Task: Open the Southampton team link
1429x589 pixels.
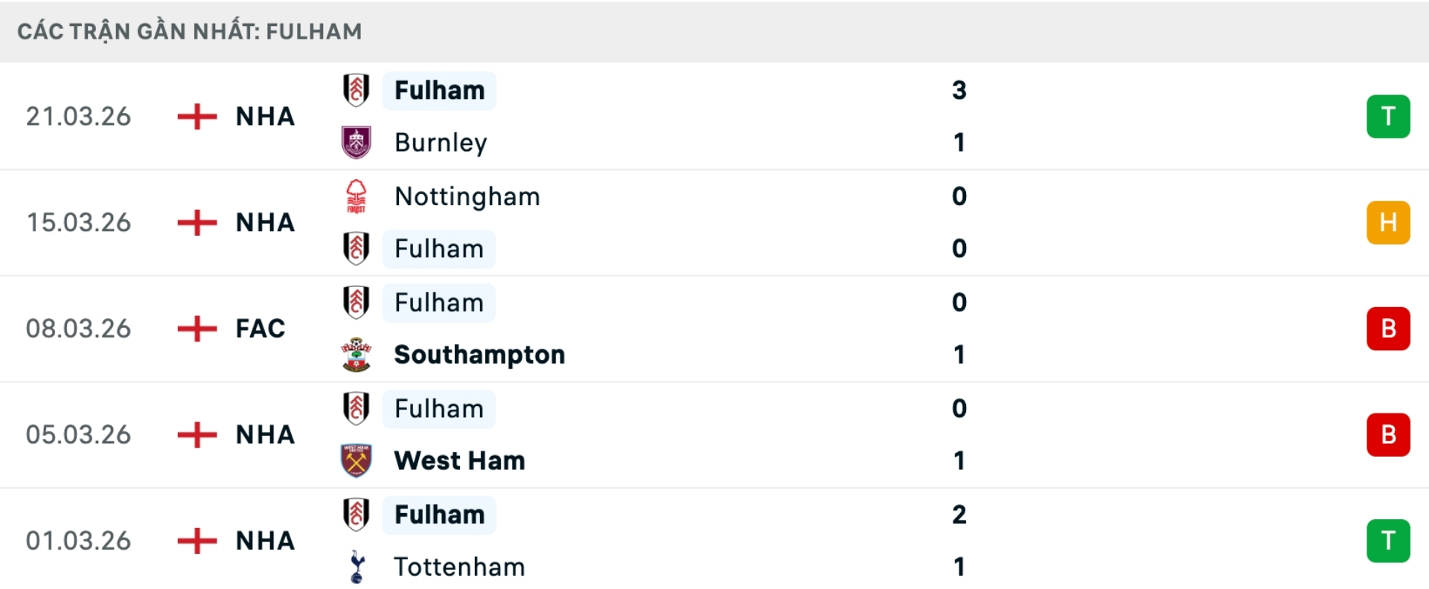Action: click(479, 355)
